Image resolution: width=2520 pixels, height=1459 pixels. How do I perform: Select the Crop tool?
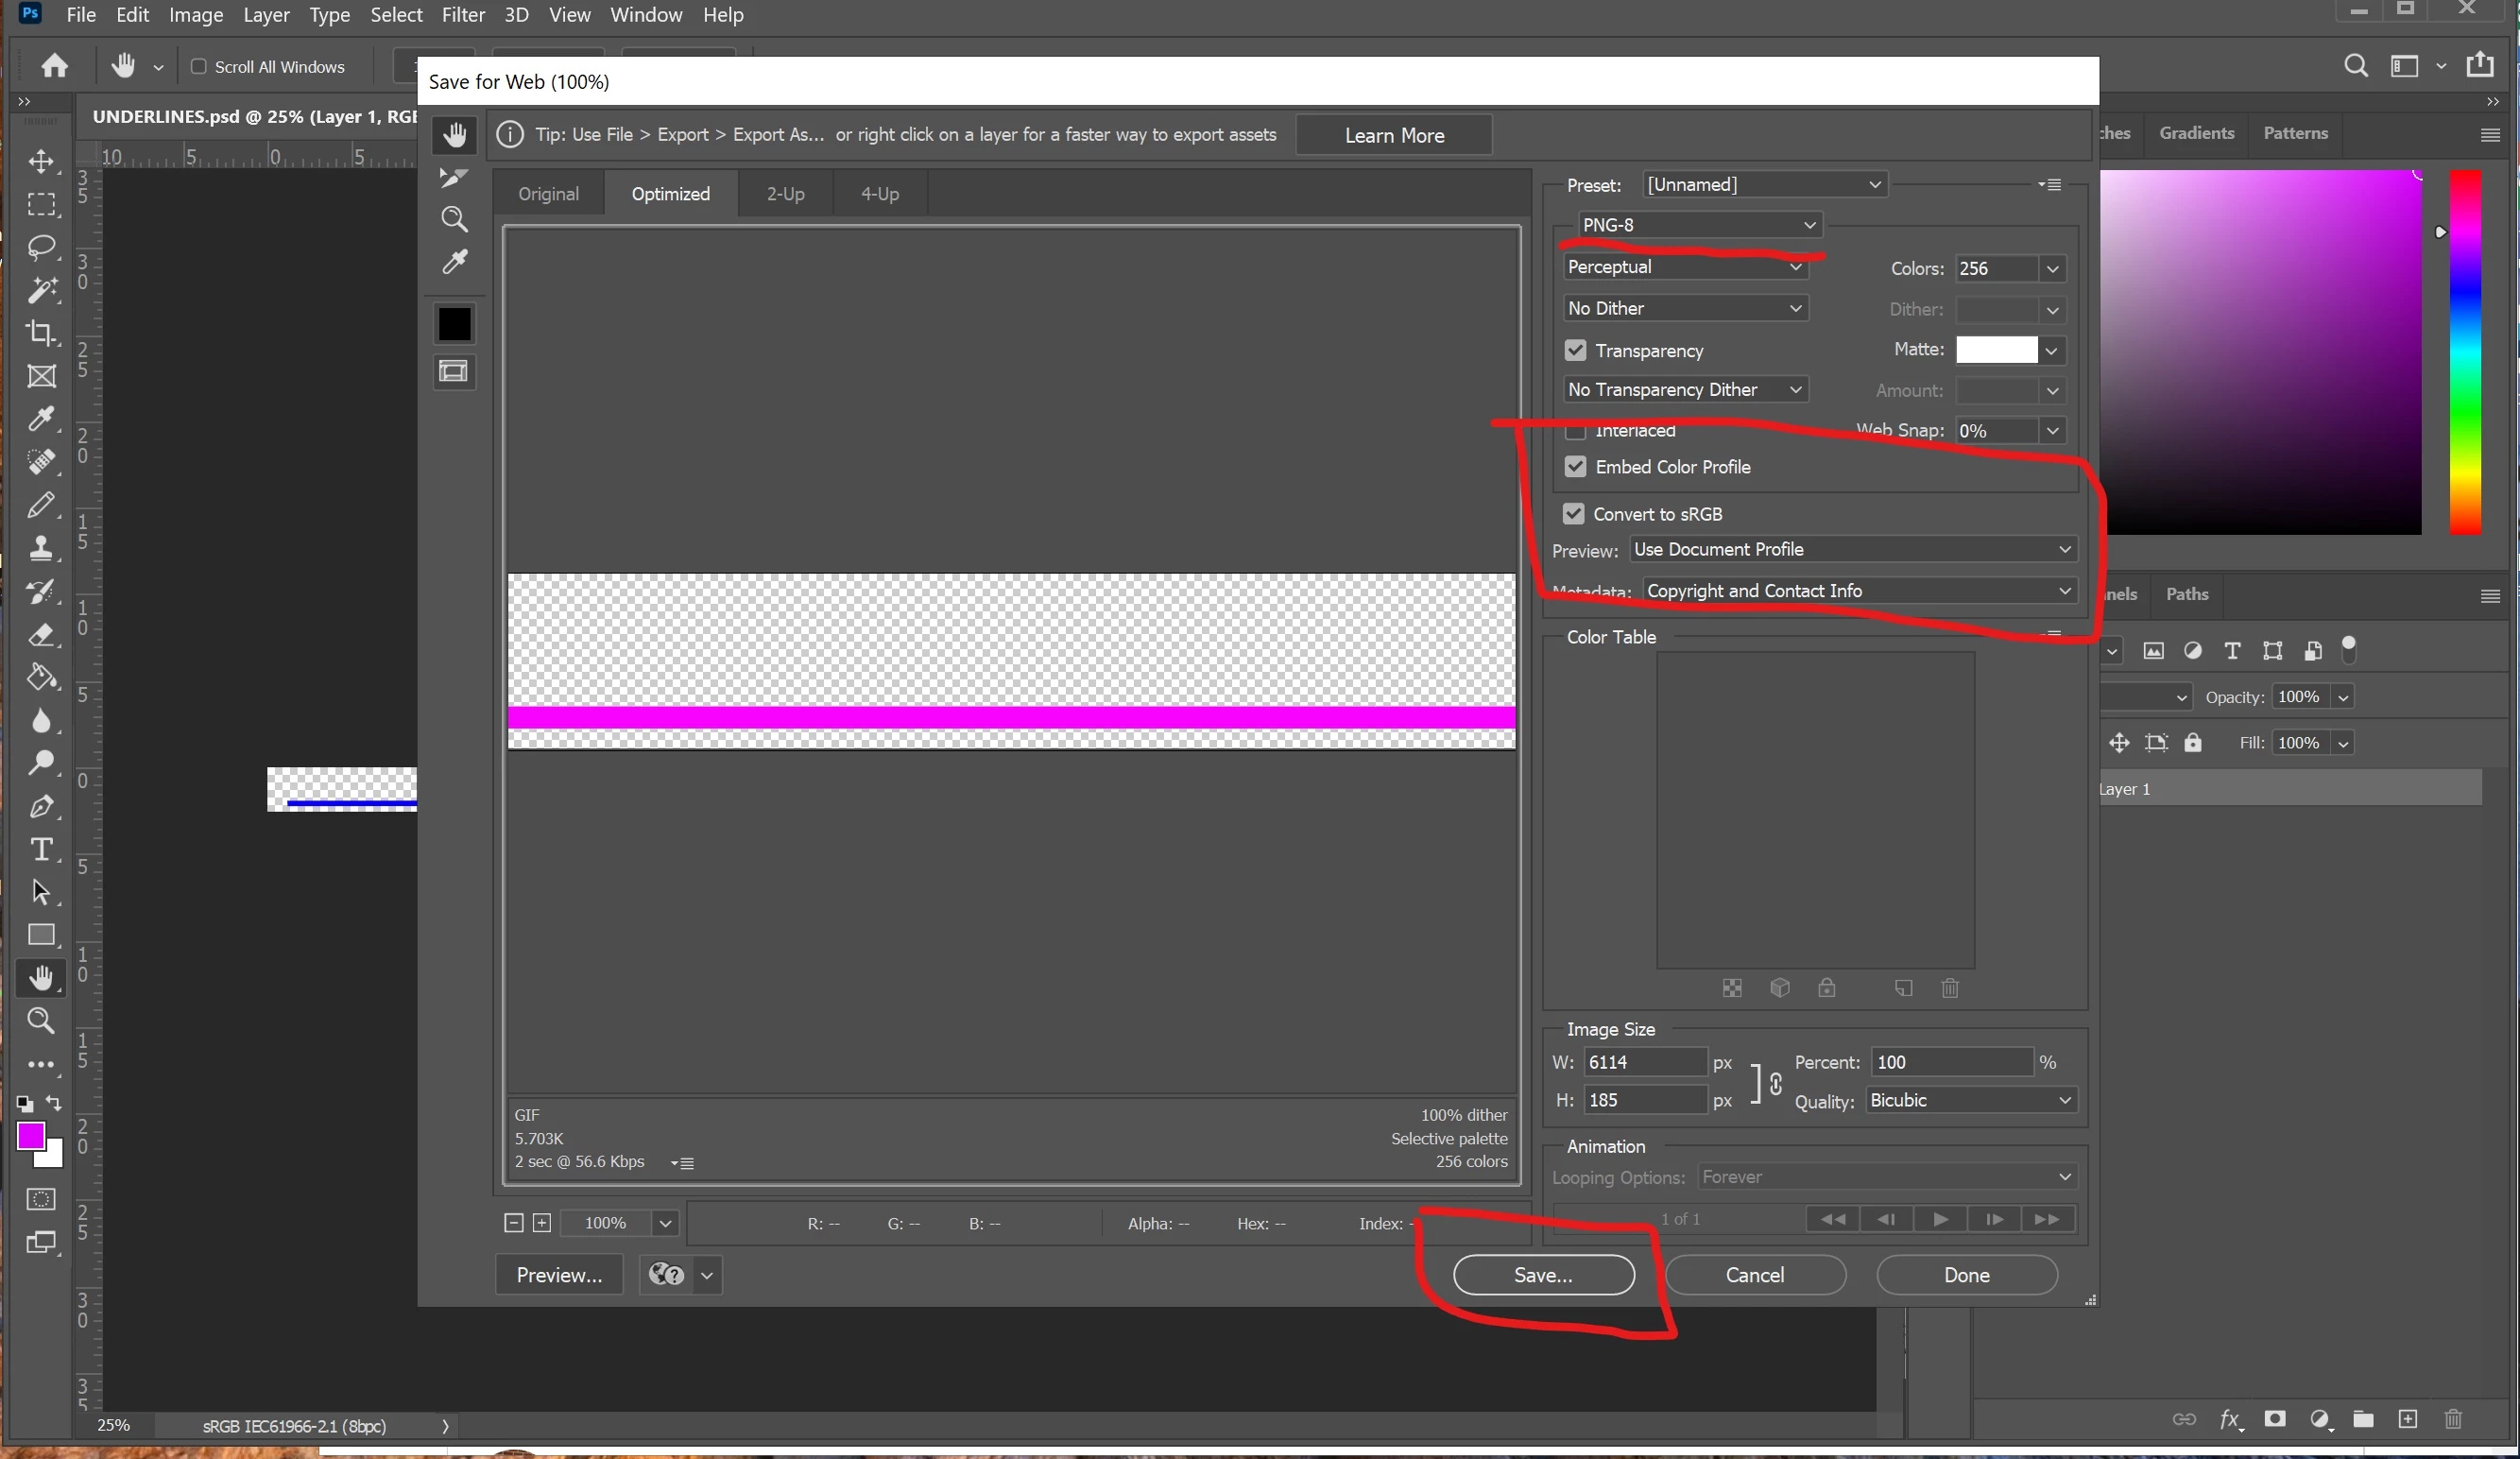tap(41, 333)
